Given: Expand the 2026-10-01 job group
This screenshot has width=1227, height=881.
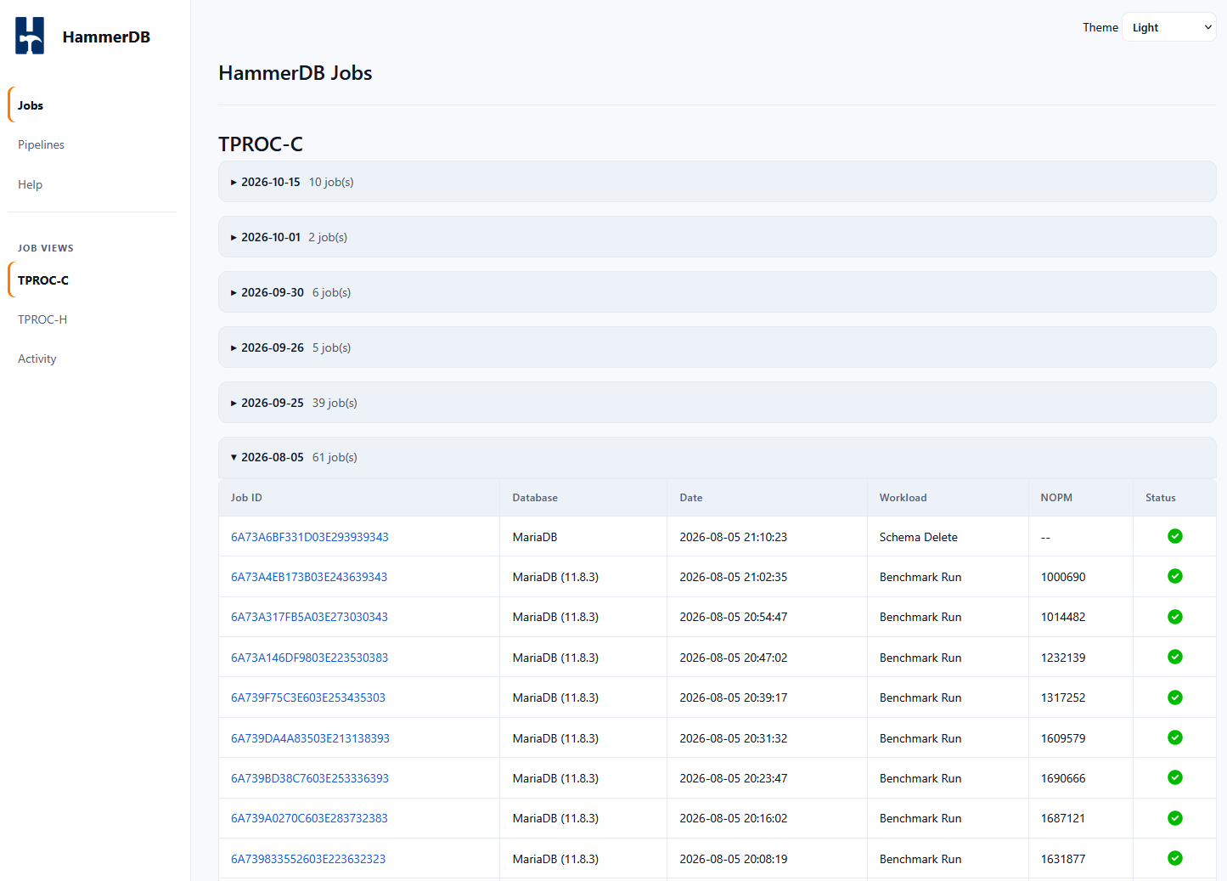Looking at the screenshot, I should [717, 237].
